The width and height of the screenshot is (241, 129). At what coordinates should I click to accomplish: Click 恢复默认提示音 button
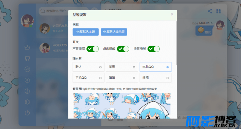114,32
